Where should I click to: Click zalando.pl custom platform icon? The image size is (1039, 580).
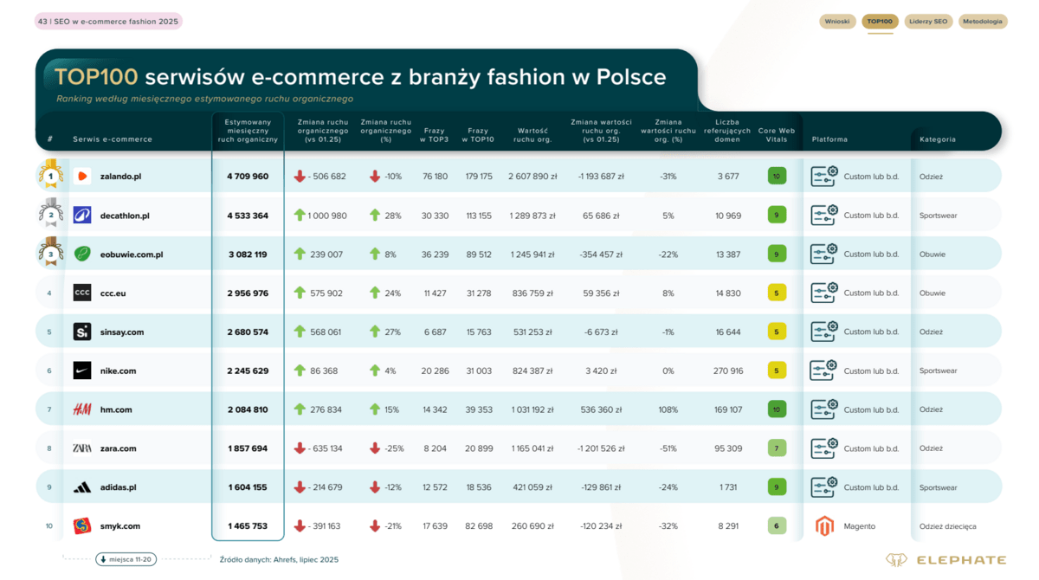click(x=823, y=176)
